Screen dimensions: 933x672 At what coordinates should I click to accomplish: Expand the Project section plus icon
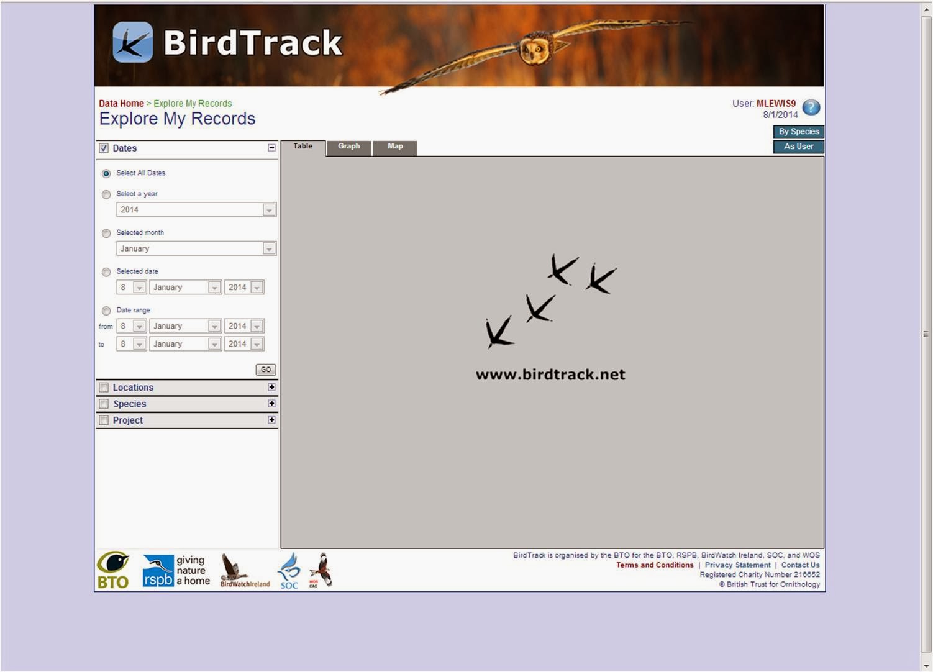[271, 420]
